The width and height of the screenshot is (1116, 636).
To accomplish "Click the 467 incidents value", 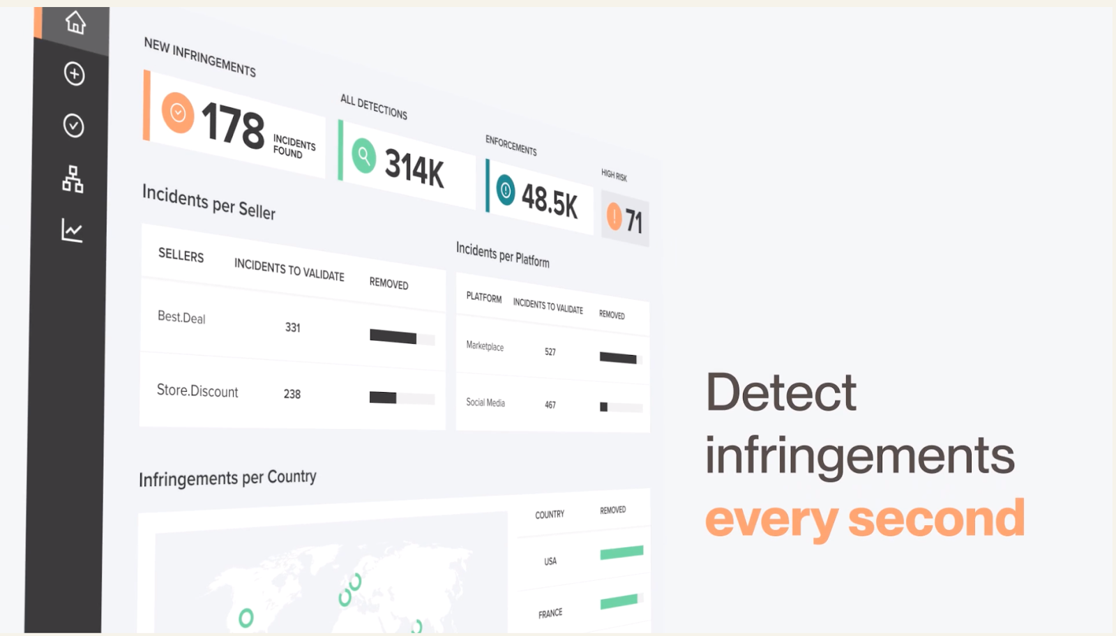I will coord(550,404).
